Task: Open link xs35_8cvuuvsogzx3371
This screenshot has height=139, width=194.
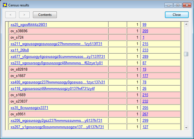Action: click(29, 108)
